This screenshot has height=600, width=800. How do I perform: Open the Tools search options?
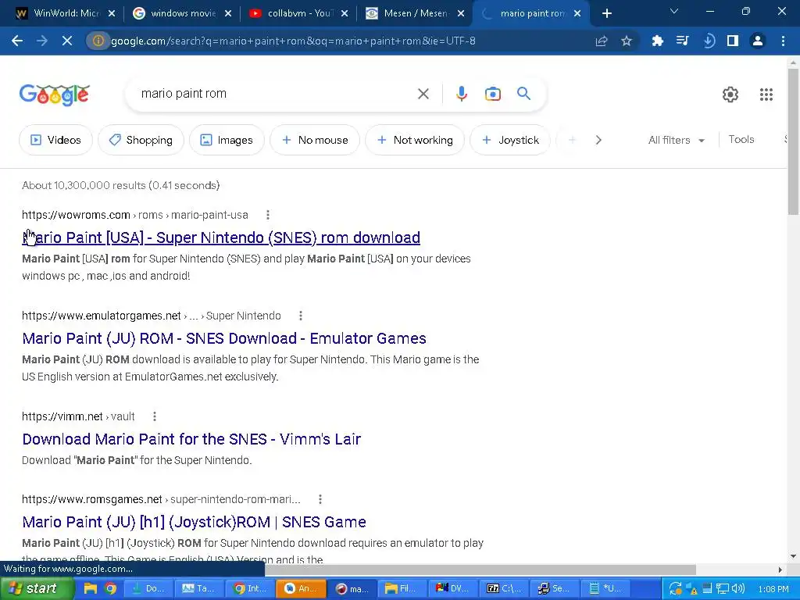741,139
